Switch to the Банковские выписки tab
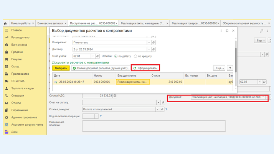The height and width of the screenshot is (154, 274). (x=50, y=23)
